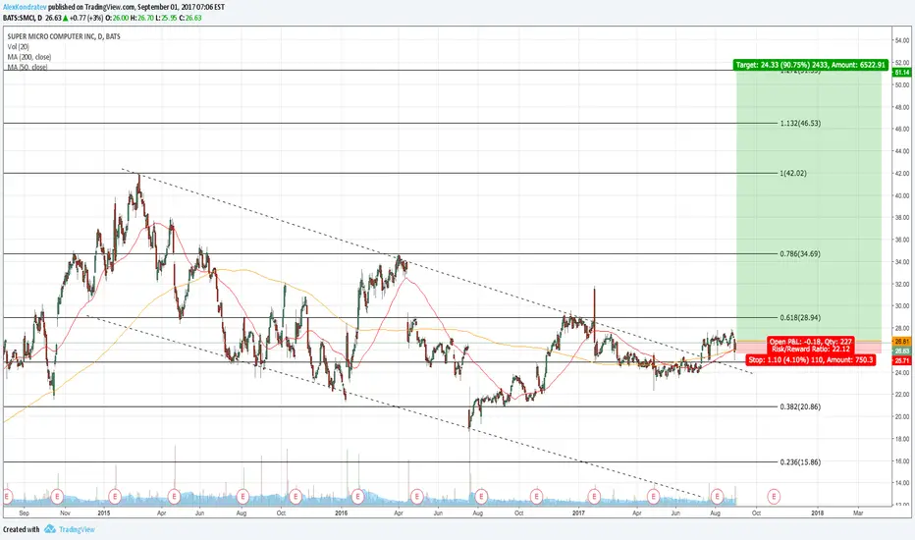Click the 0.786(34.69) Fibonacci level label
Image resolution: width=915 pixels, height=540 pixels.
pyautogui.click(x=800, y=254)
